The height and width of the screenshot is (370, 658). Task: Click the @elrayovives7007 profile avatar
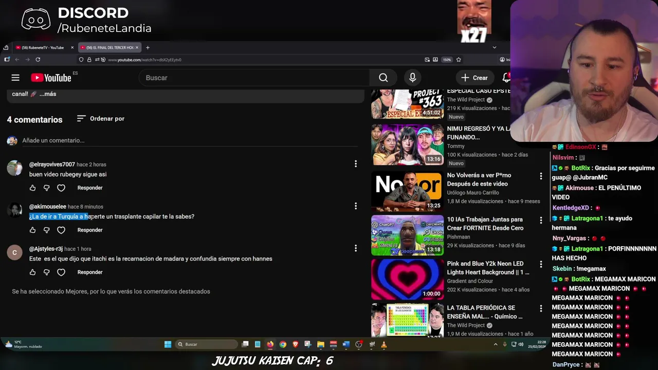point(14,168)
